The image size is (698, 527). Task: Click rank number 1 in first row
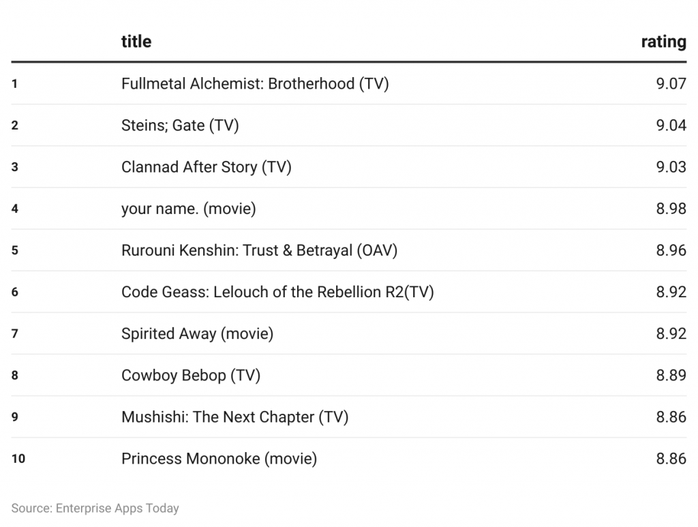click(15, 84)
